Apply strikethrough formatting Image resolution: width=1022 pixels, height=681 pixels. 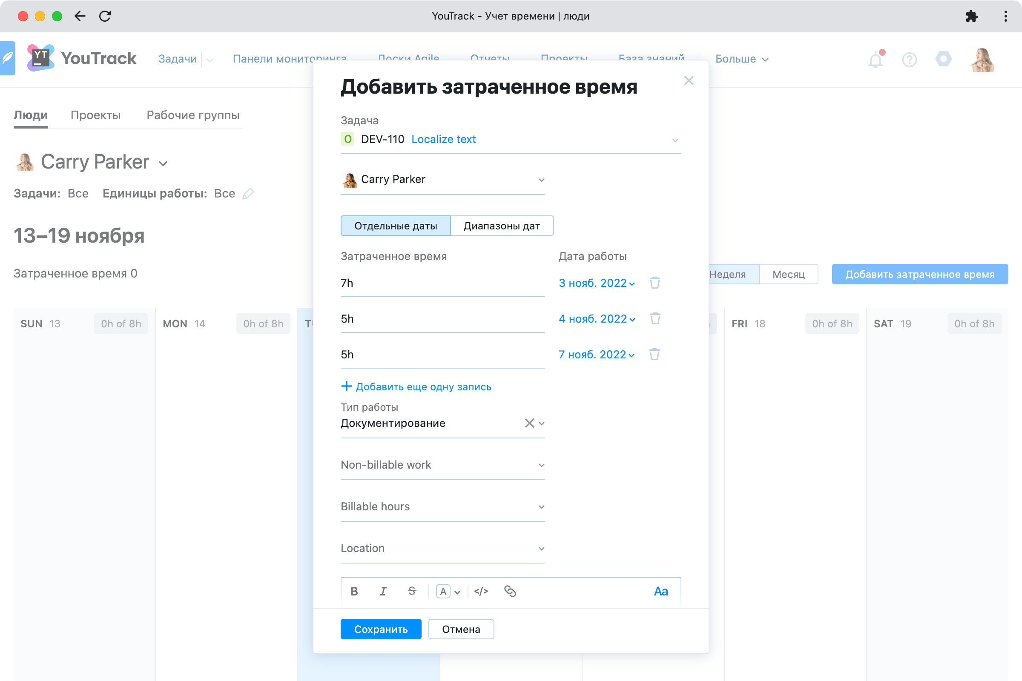click(411, 591)
